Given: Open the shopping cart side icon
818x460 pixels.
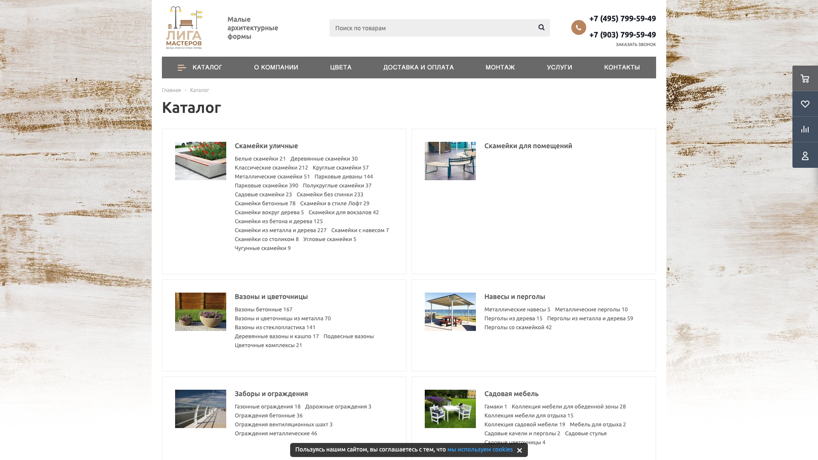Looking at the screenshot, I should (x=805, y=78).
